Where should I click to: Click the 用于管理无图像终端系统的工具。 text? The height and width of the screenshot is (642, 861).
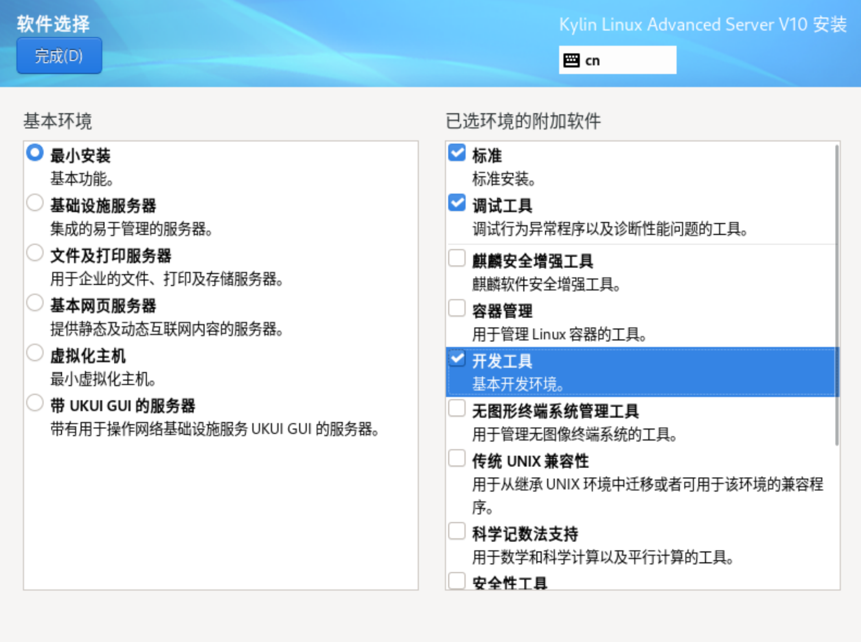click(575, 435)
